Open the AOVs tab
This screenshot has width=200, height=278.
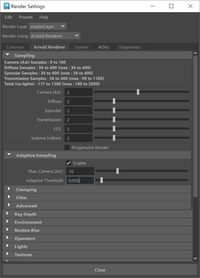click(103, 47)
